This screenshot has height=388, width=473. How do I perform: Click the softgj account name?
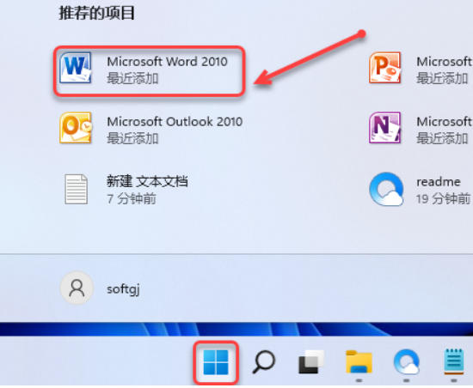(123, 289)
